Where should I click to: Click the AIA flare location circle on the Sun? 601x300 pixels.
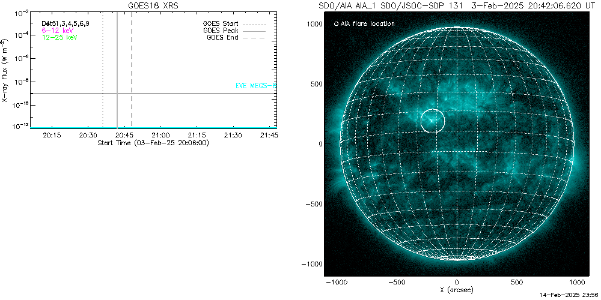click(x=433, y=121)
